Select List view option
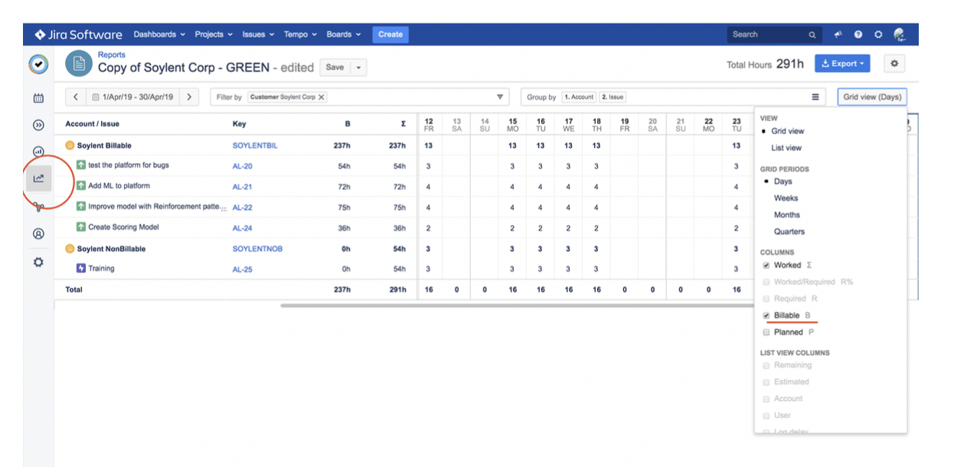The width and height of the screenshot is (954, 467). point(786,148)
